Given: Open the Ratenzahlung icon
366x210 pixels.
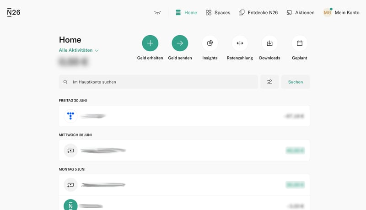Looking at the screenshot, I should coord(240,43).
